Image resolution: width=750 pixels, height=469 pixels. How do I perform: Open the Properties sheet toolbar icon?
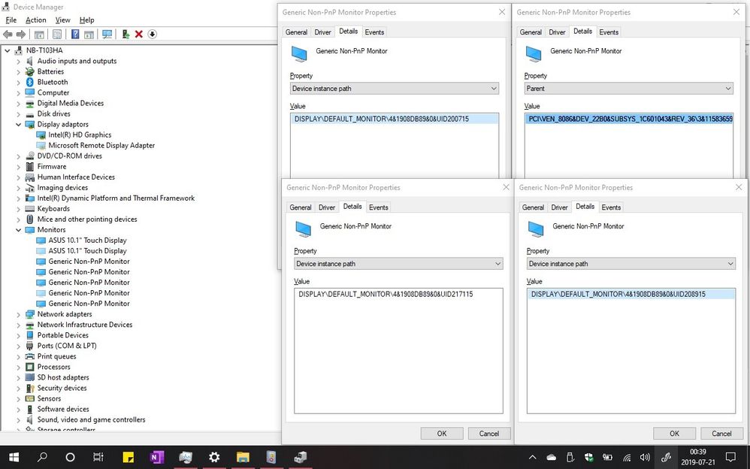[57, 34]
